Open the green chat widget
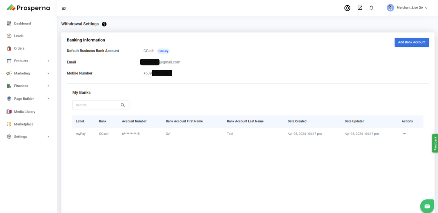438x213 pixels. [427, 206]
